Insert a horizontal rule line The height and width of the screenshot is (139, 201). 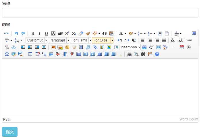click(x=175, y=47)
